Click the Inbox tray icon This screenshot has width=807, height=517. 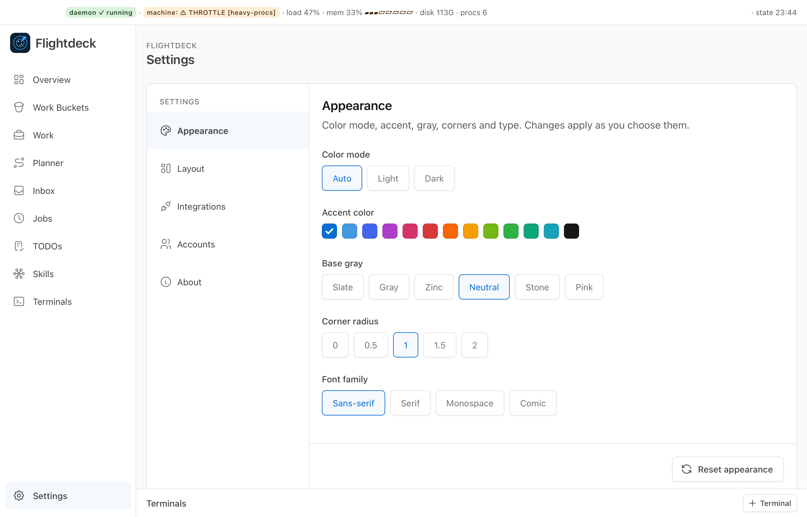tap(19, 190)
